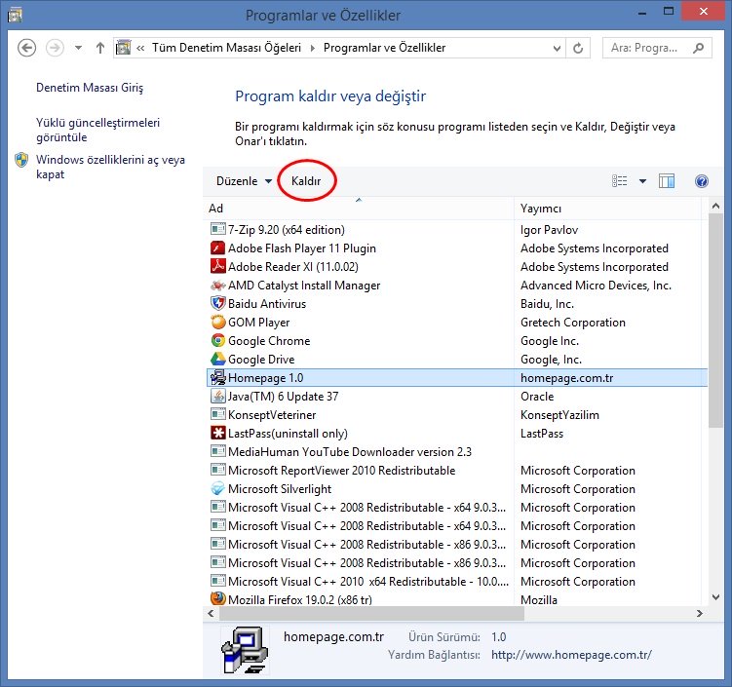This screenshot has width=732, height=687.
Task: Click the Homepage 1.0 installer icon
Action: tap(217, 377)
